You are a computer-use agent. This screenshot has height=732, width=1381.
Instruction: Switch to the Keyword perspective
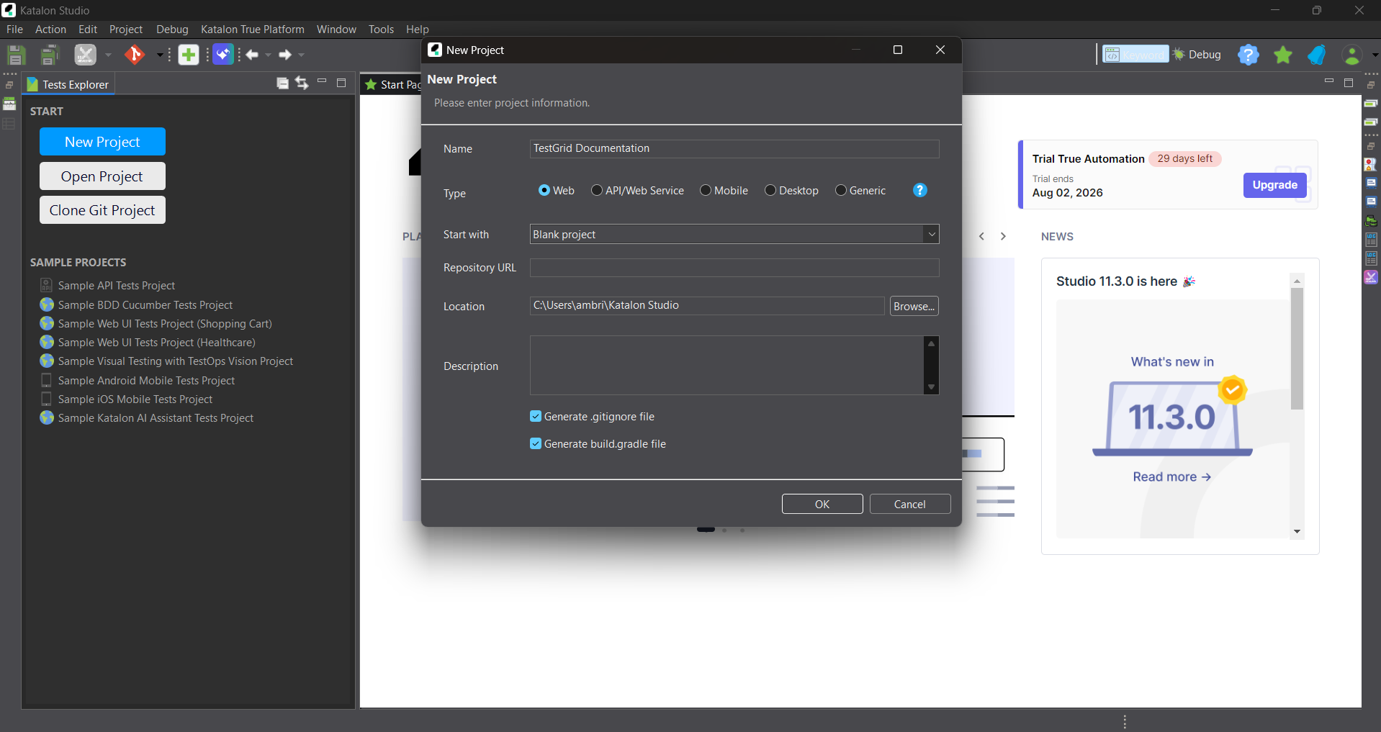click(x=1135, y=55)
